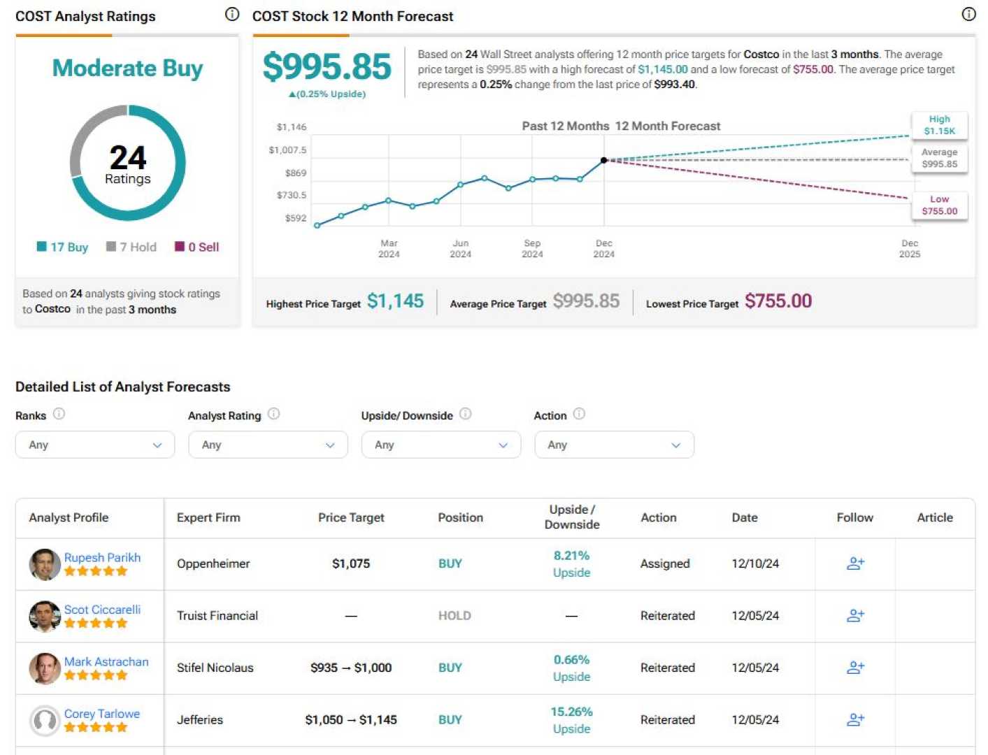Open Scot Ciccarelli analyst profile link
This screenshot has width=988, height=755.
coord(102,610)
